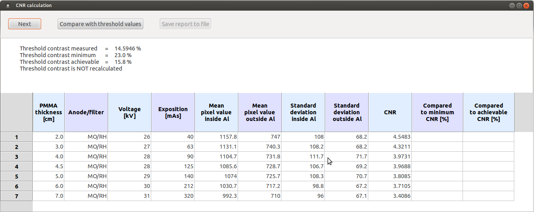Click the window menu icon in title bar

8,6
